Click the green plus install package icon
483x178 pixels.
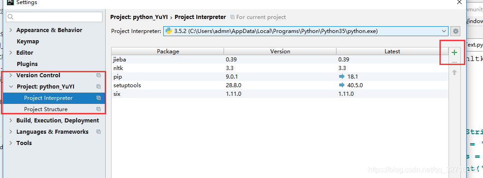pos(454,53)
